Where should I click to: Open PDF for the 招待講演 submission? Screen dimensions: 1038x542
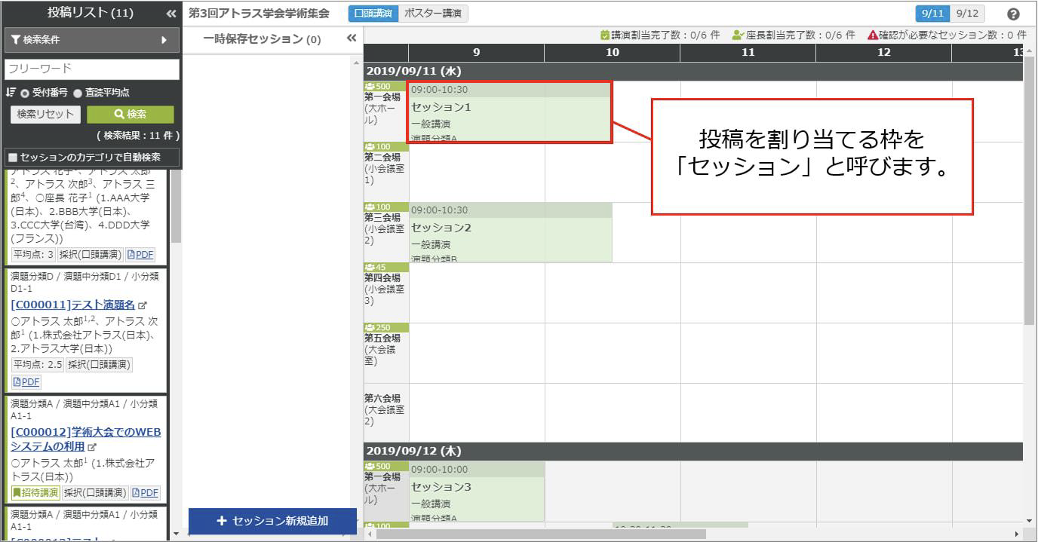146,493
